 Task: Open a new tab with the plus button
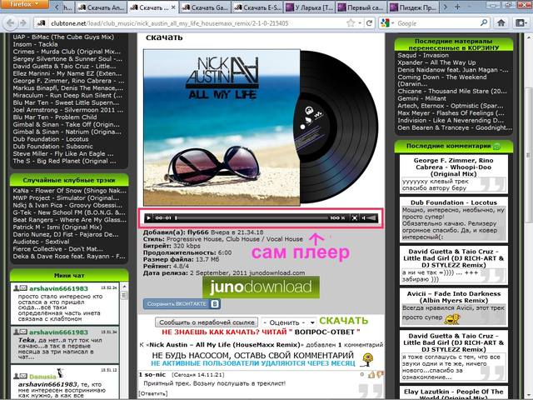click(457, 7)
